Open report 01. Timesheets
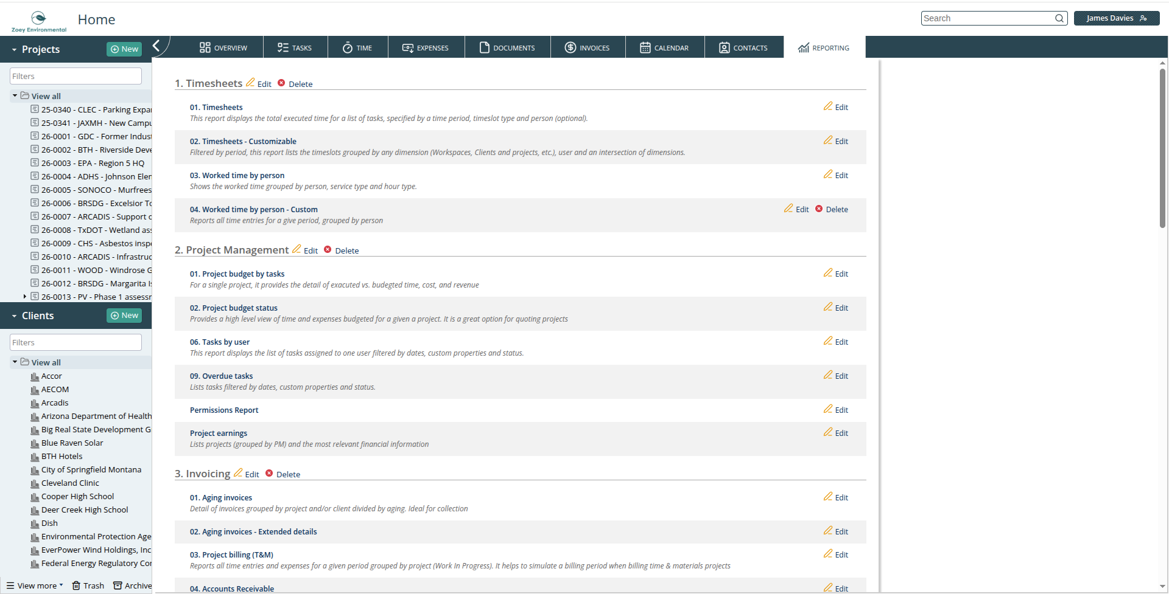Screen dimensions: 1169x594 click(x=216, y=107)
